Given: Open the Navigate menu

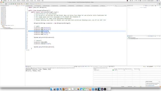Looking at the screenshot, I should (x=23, y=1).
